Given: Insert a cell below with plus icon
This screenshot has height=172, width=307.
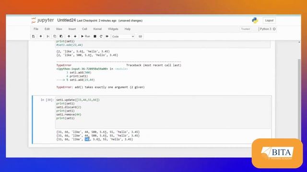Looking at the screenshot, I should [41, 36].
